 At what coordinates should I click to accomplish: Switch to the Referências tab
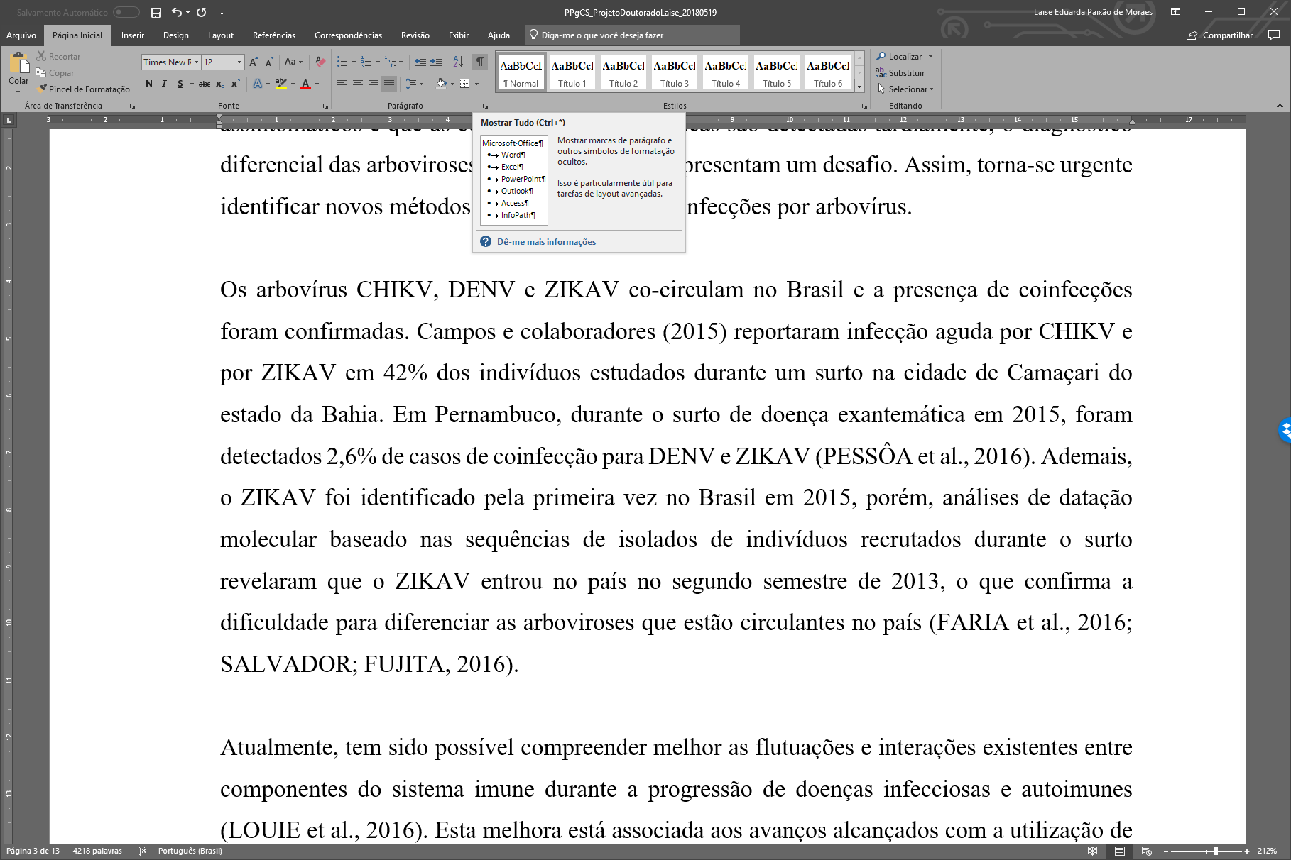pos(274,35)
